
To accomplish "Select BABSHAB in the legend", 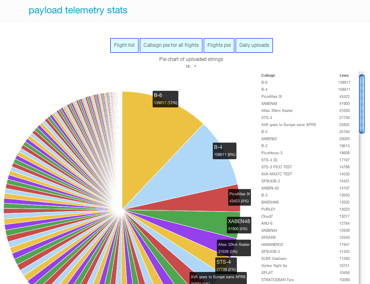I will pyautogui.click(x=306, y=202).
